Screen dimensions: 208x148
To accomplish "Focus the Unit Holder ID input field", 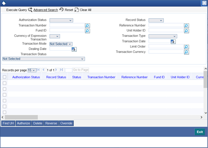I will (x=166, y=30).
